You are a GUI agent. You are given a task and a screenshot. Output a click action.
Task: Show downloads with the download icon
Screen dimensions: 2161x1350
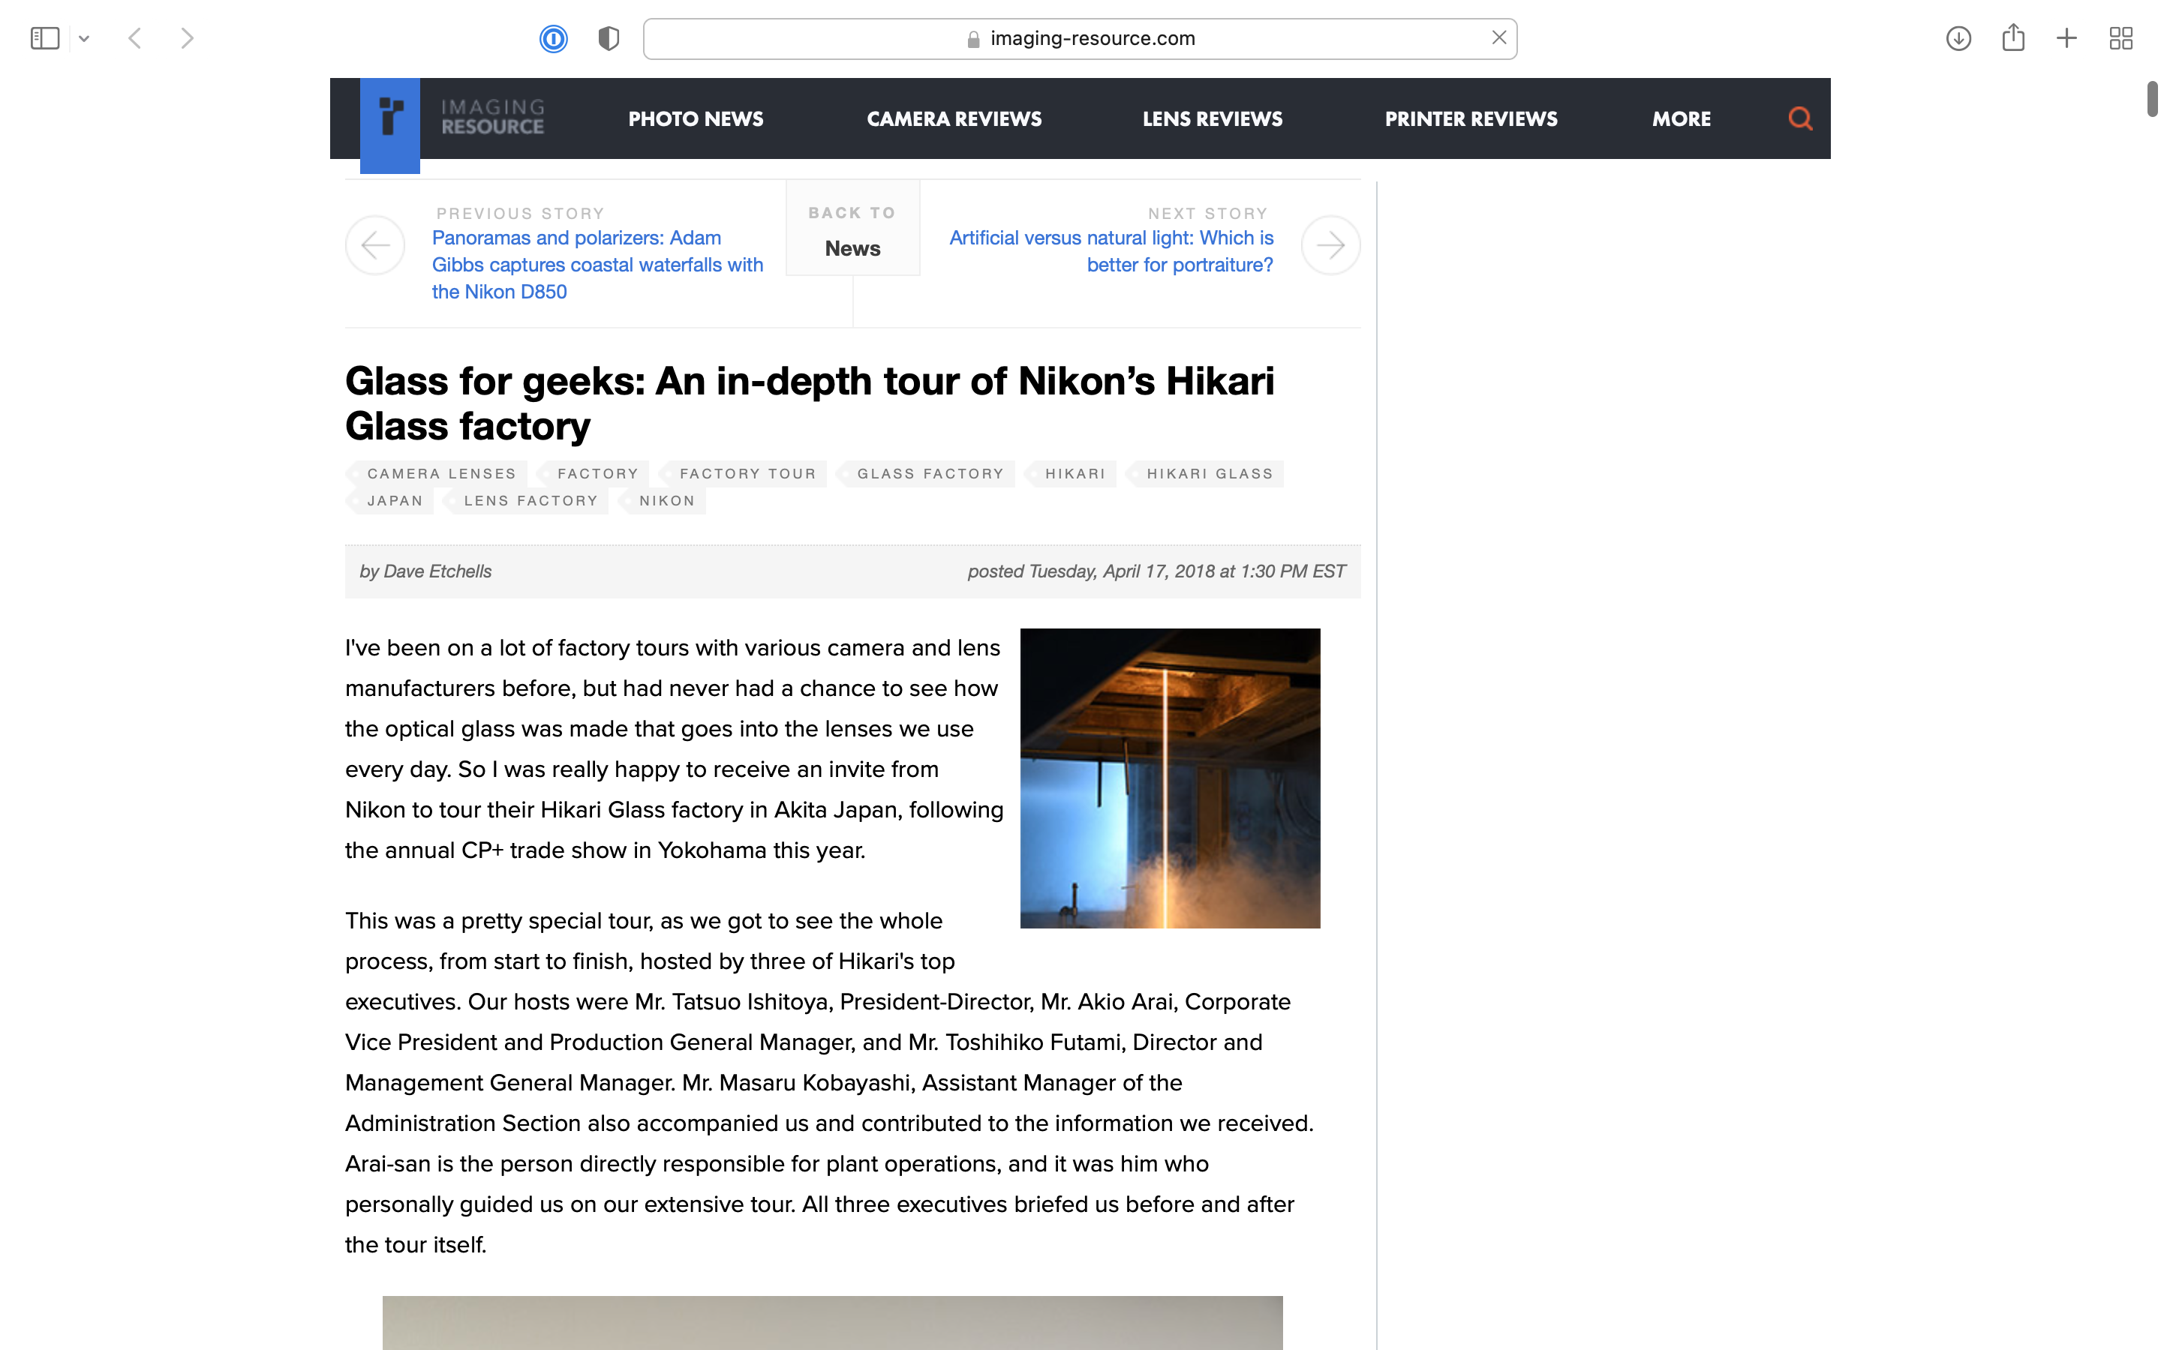coord(1958,38)
